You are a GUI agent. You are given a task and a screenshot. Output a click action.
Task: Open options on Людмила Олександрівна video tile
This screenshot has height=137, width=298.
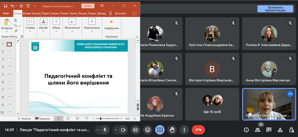(x=290, y=94)
